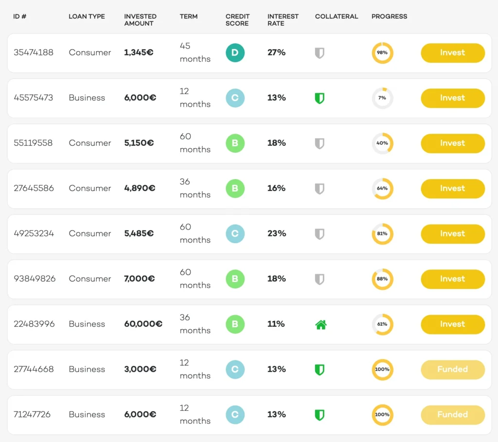Screen dimensions: 498x442
Task: Invest in loan 55119558
Action: tap(453, 143)
